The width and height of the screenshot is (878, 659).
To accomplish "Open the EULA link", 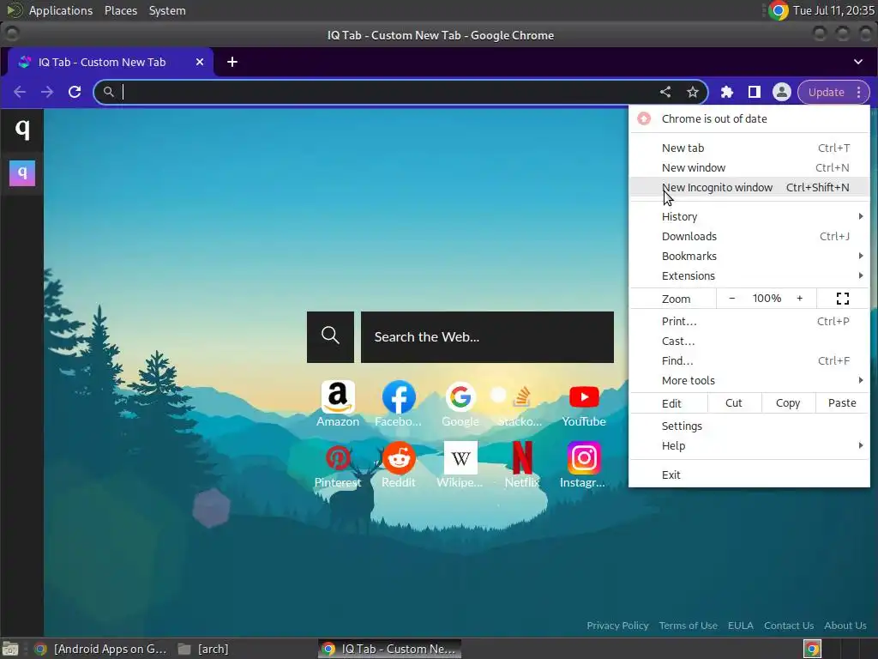I will tap(740, 626).
